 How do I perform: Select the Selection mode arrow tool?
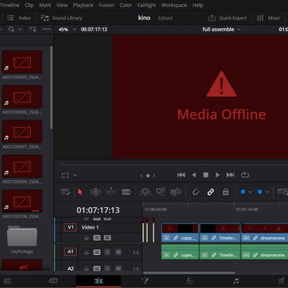(x=80, y=192)
